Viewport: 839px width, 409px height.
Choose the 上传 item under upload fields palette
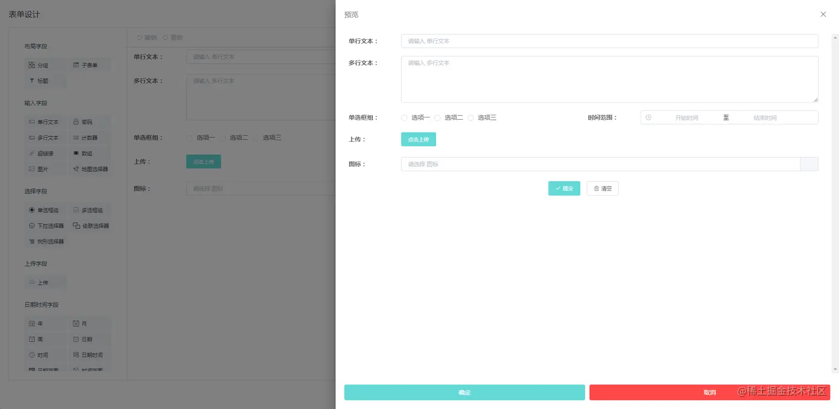point(45,283)
